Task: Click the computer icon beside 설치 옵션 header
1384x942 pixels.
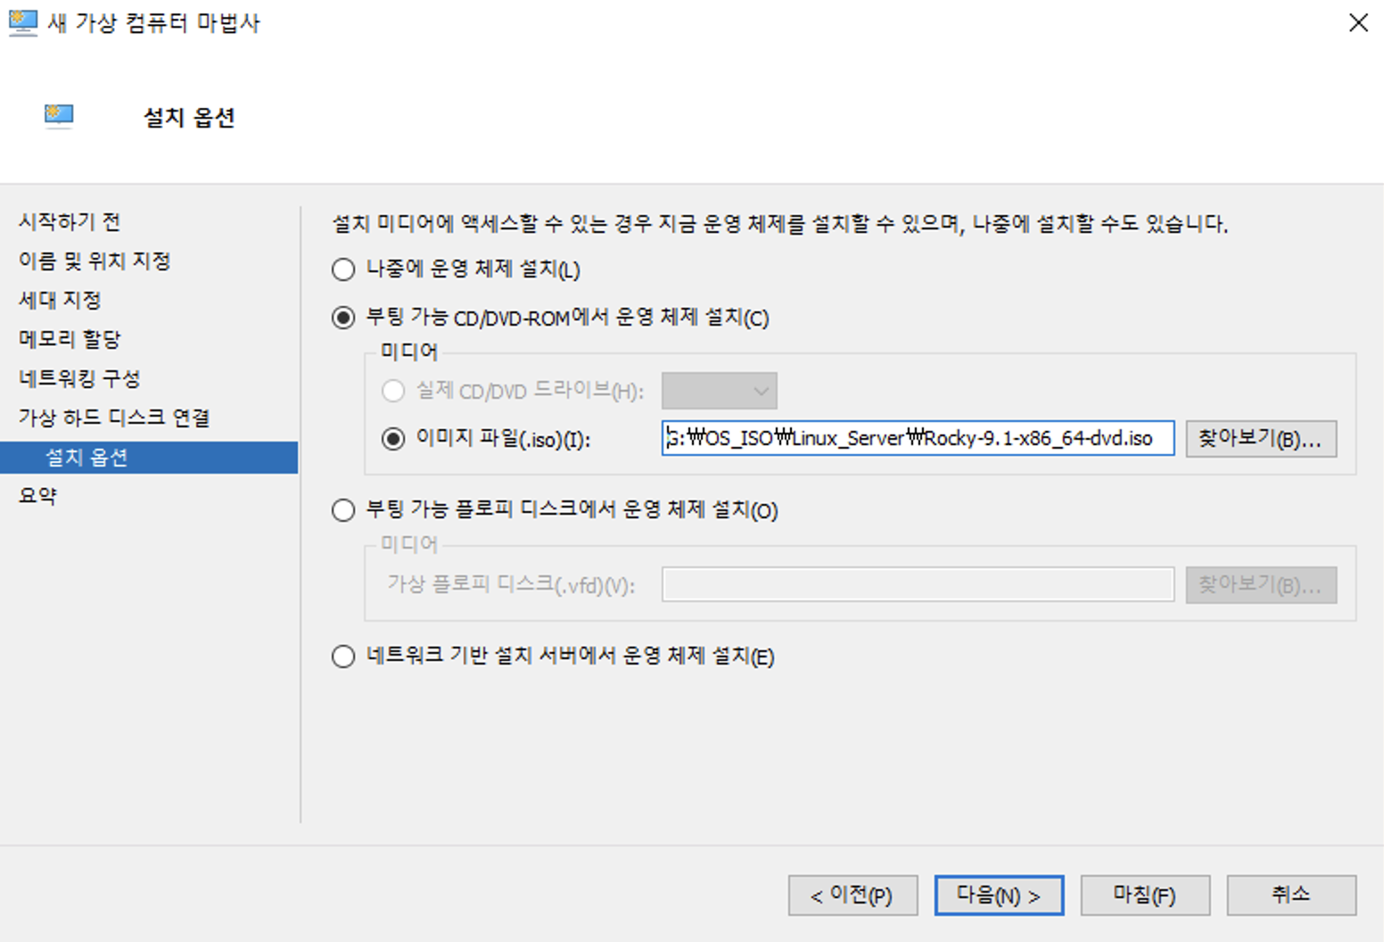Action: (x=59, y=116)
